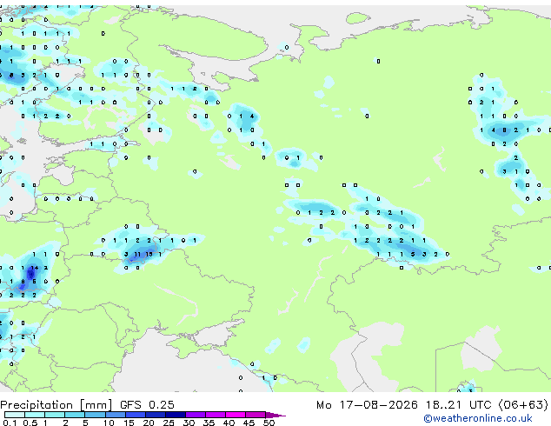551x426 pixels.
Task: Click the 'GFS 0.25' model label
Action: coord(147,405)
